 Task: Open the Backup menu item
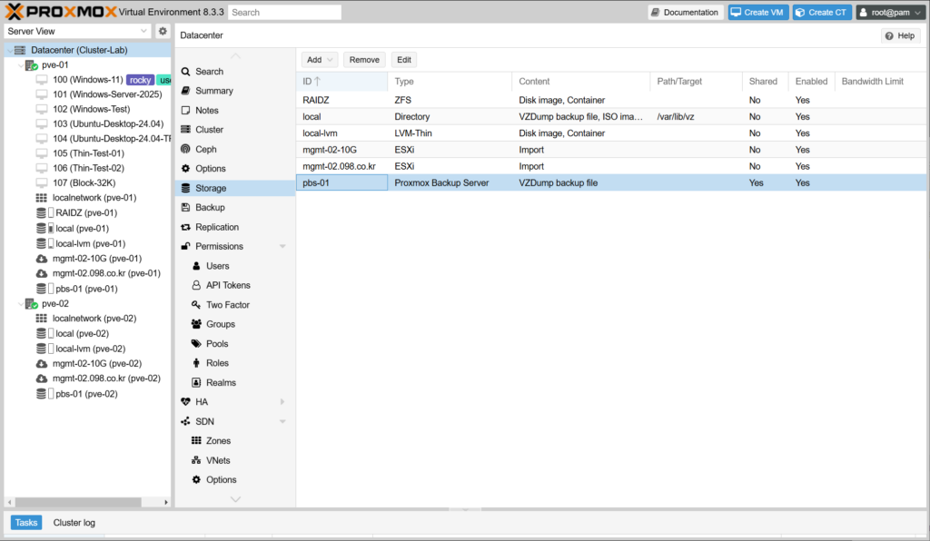point(210,208)
